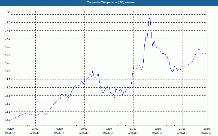Select the 12,5 y-axis label
Screen dimensions: 218x136
click(x=8, y=112)
